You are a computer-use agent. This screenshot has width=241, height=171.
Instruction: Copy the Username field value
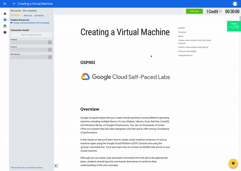[x=50, y=42]
